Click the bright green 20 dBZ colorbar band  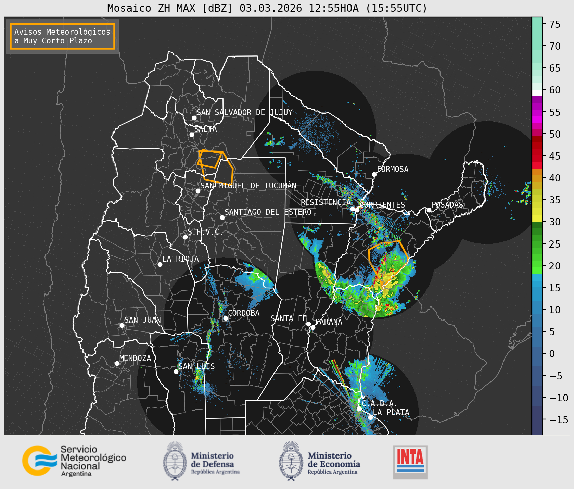[537, 264]
